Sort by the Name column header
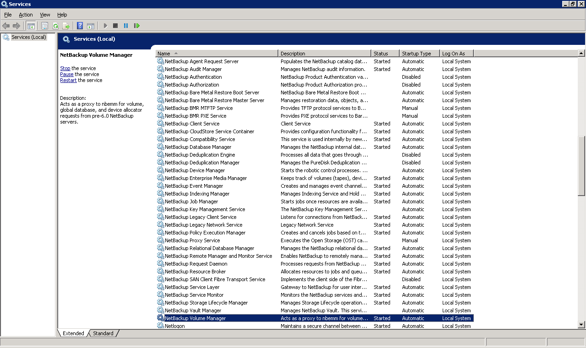586x348 pixels. (217, 54)
